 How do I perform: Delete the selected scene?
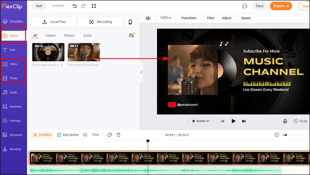(118, 135)
